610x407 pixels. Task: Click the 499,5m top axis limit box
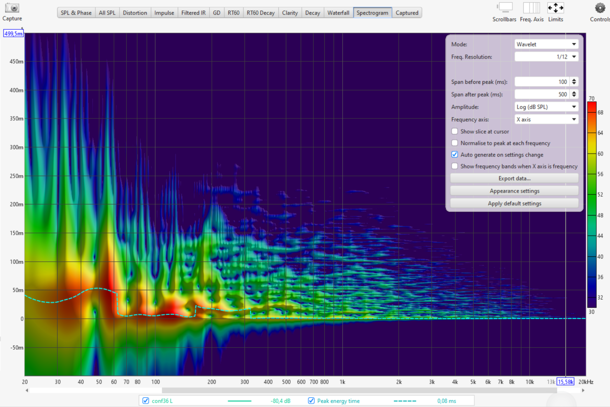click(13, 33)
